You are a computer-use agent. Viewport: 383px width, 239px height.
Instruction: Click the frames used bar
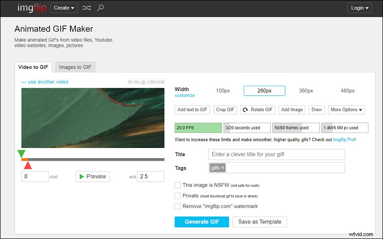(x=296, y=128)
